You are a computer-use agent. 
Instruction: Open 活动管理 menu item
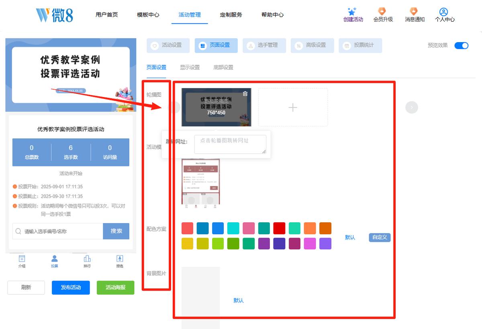pyautogui.click(x=190, y=15)
